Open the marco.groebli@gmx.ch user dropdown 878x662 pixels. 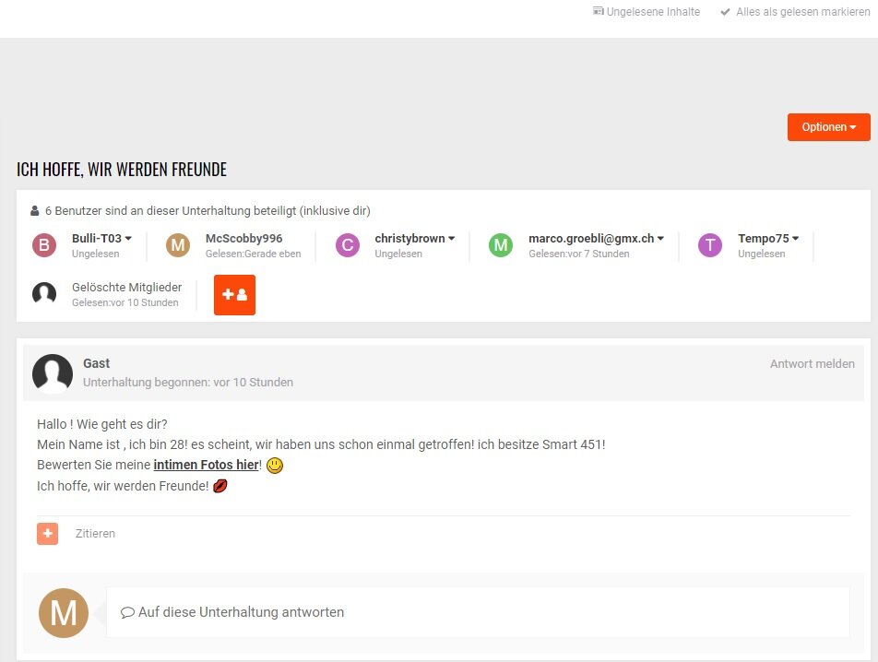coord(596,239)
